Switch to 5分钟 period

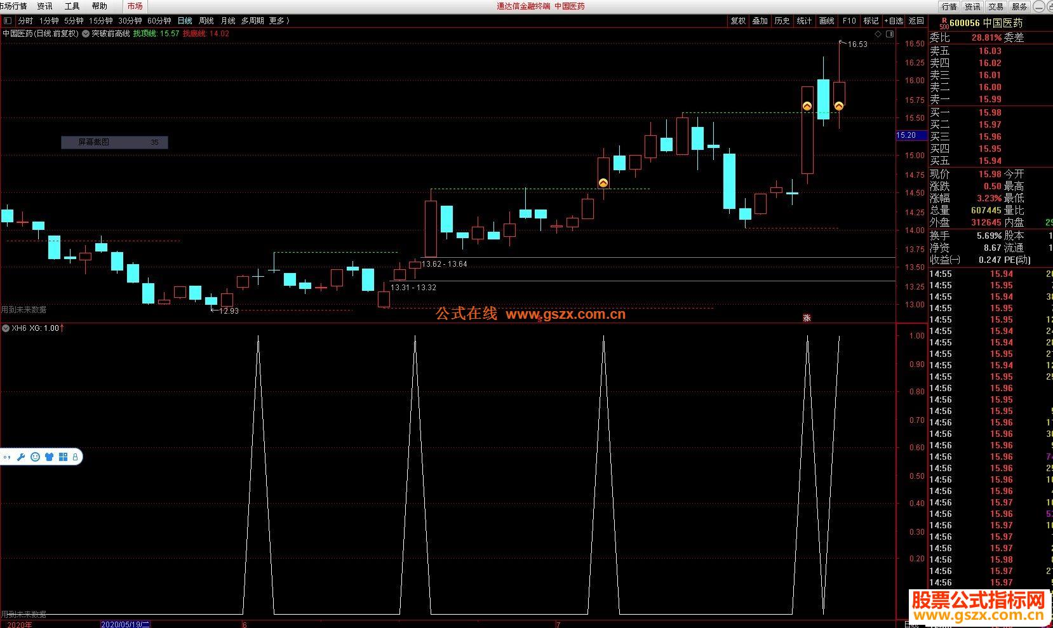(74, 21)
